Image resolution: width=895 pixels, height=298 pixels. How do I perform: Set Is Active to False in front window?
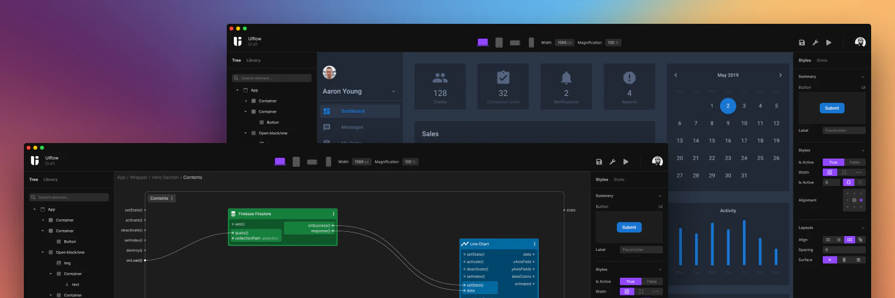652,281
